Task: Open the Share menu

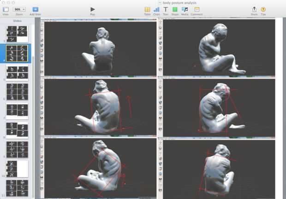Action: [x=254, y=9]
